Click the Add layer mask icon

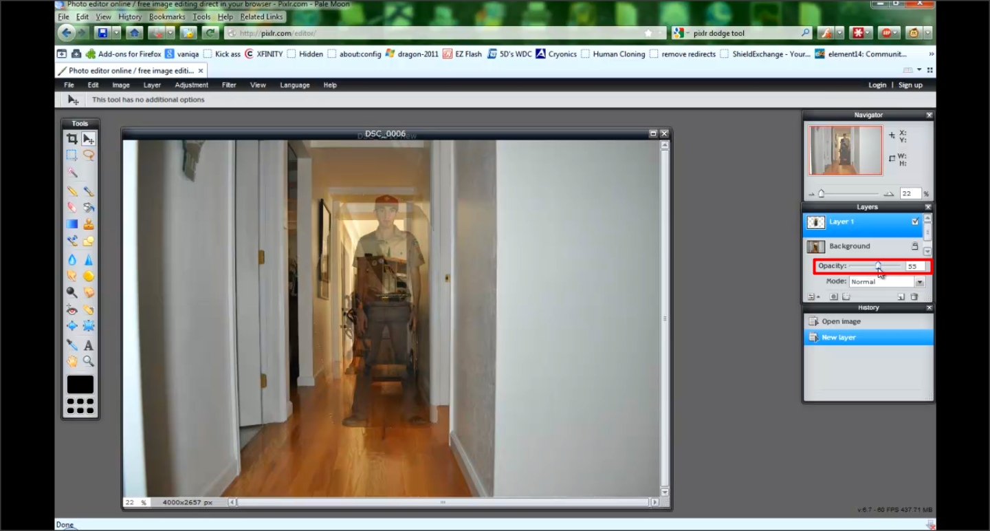(833, 297)
